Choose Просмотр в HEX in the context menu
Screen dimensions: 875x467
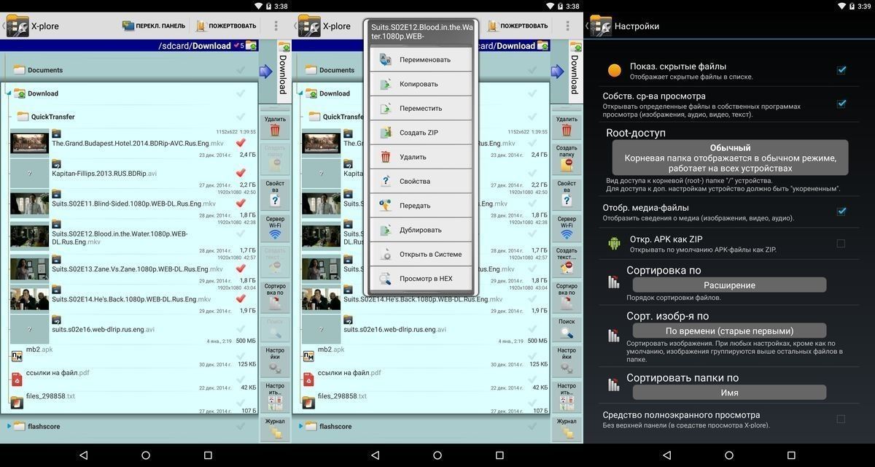click(421, 279)
